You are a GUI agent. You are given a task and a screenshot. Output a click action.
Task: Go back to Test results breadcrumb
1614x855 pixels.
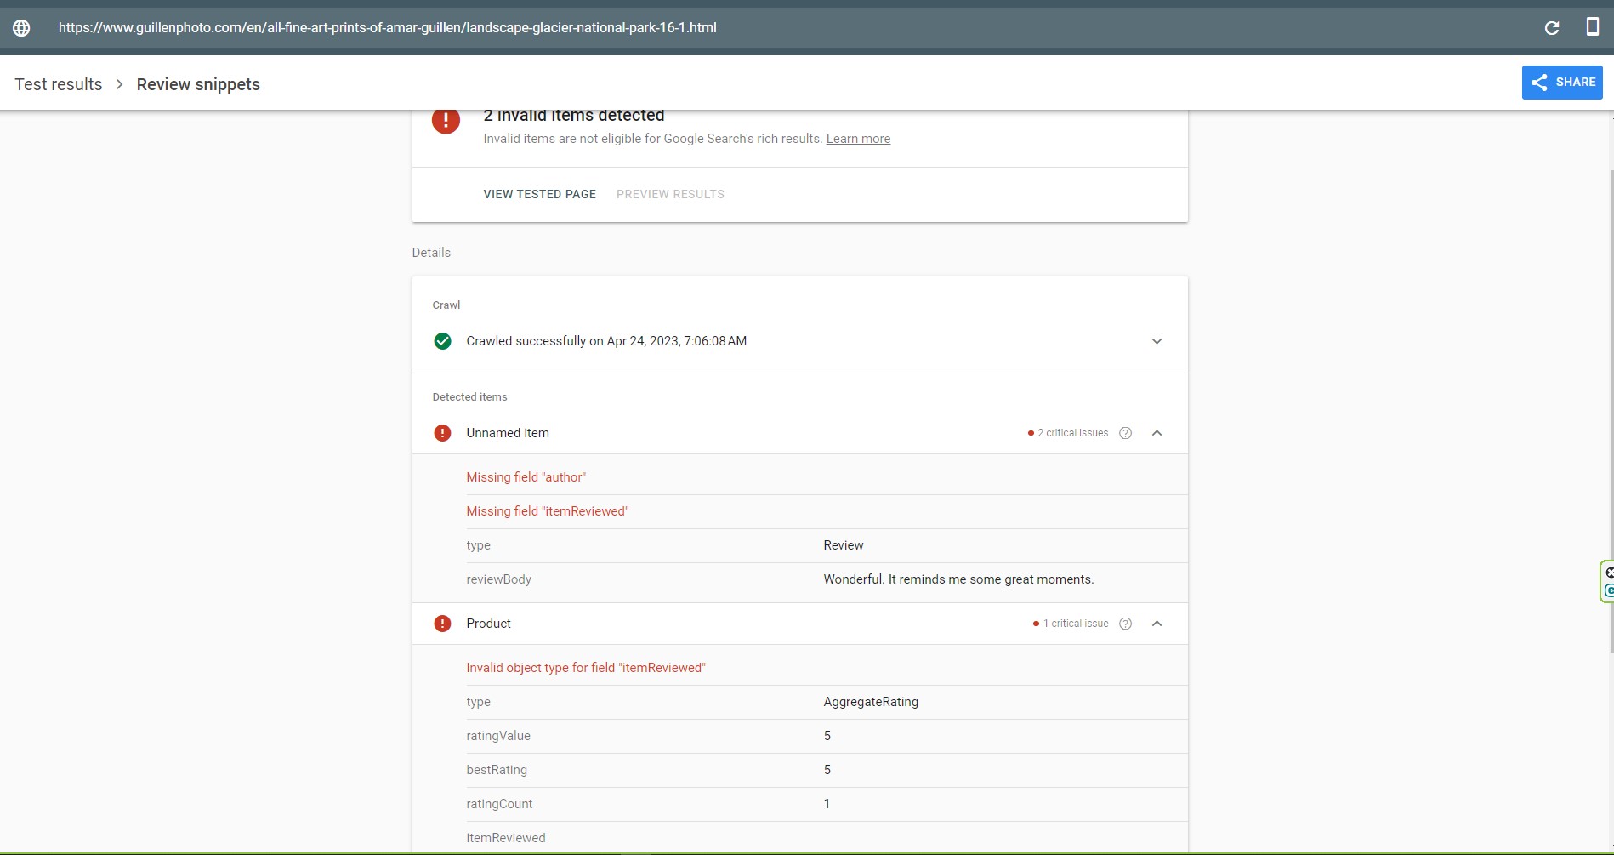pos(59,84)
